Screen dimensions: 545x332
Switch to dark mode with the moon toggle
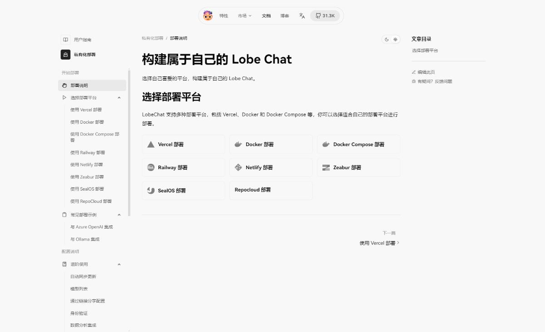[387, 39]
